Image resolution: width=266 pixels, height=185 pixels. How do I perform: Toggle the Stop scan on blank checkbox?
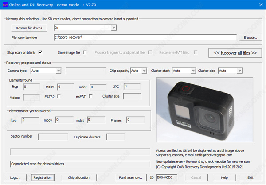[x=40, y=52]
